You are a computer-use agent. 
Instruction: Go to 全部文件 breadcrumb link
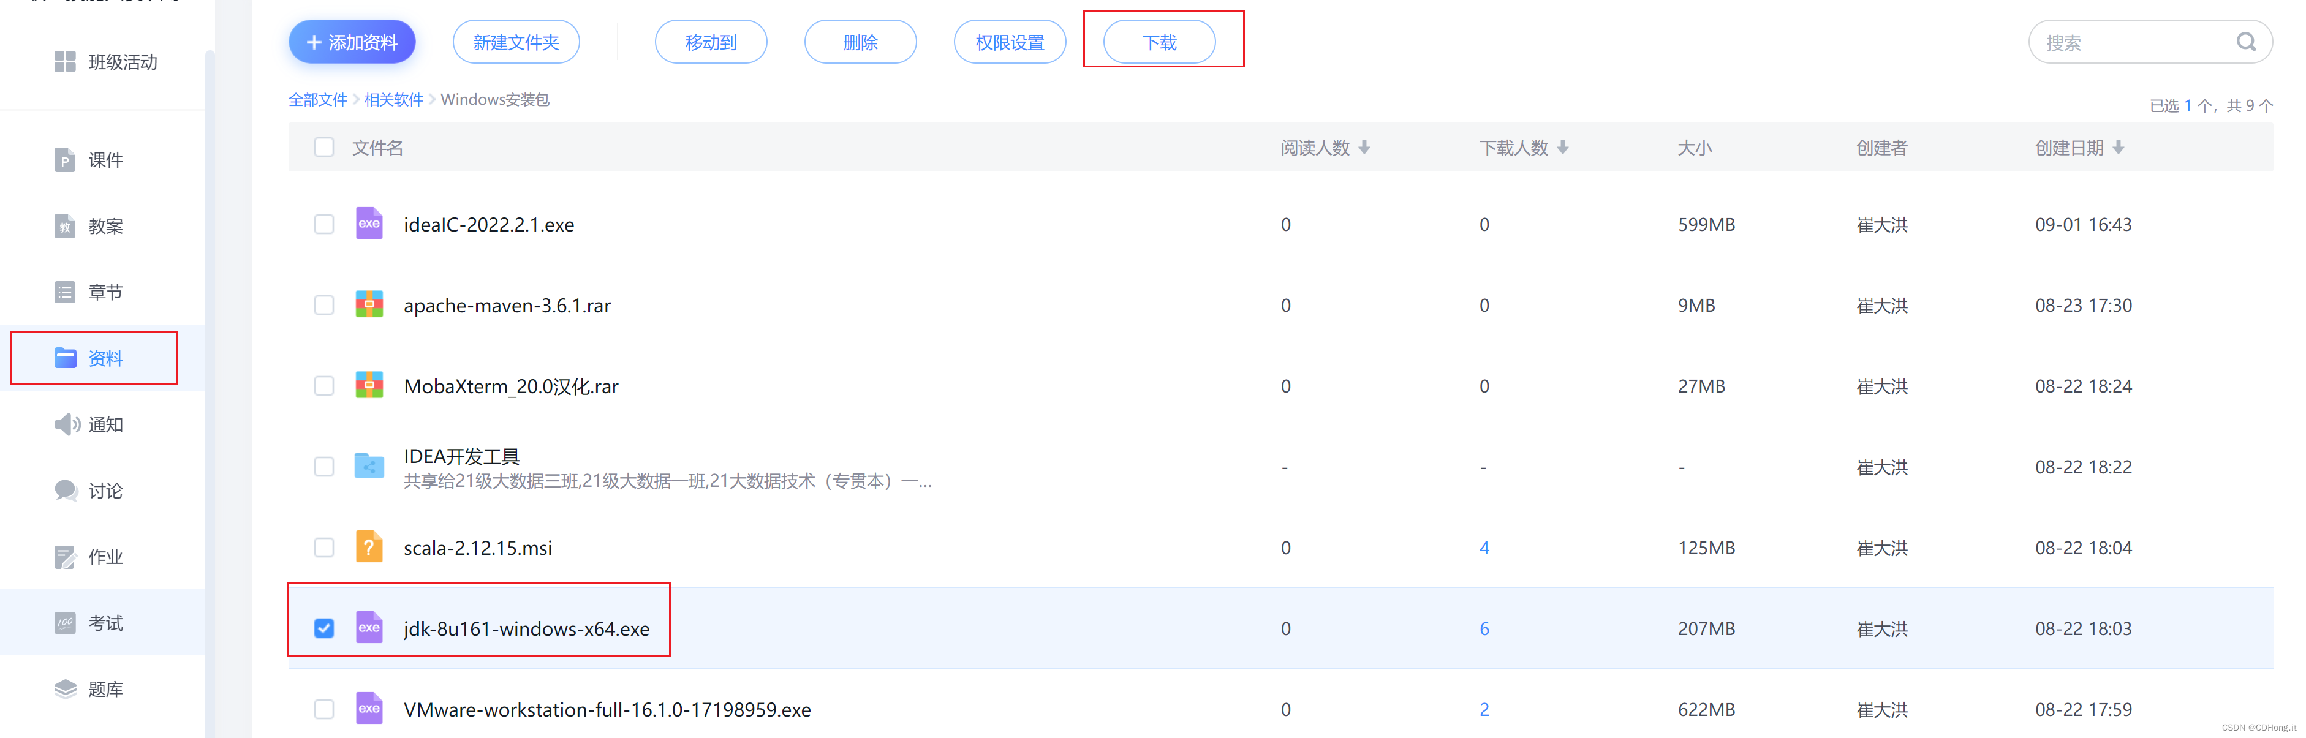pyautogui.click(x=318, y=99)
